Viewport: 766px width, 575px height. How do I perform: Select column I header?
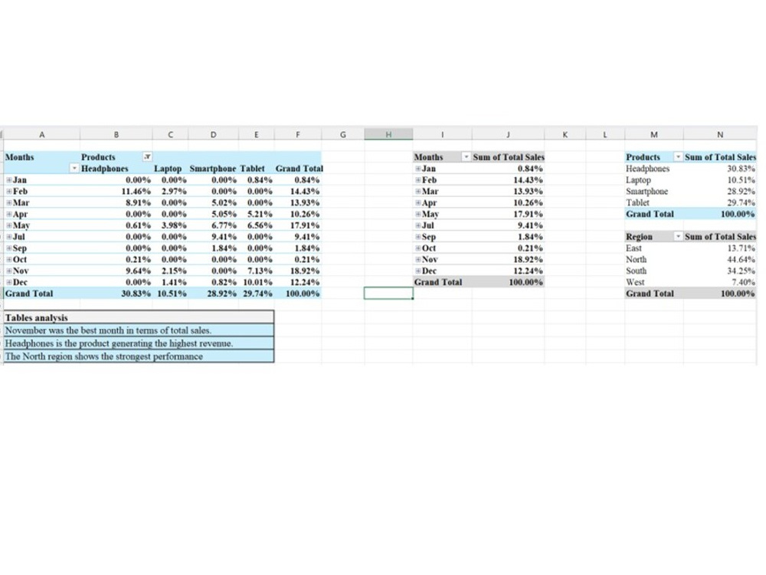(x=442, y=134)
